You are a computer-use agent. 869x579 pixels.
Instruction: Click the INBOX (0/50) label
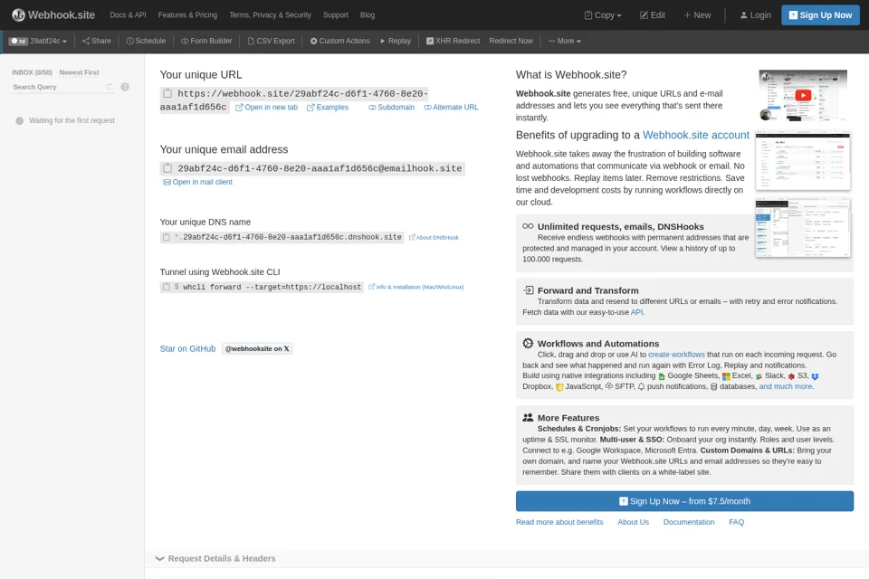(x=32, y=72)
